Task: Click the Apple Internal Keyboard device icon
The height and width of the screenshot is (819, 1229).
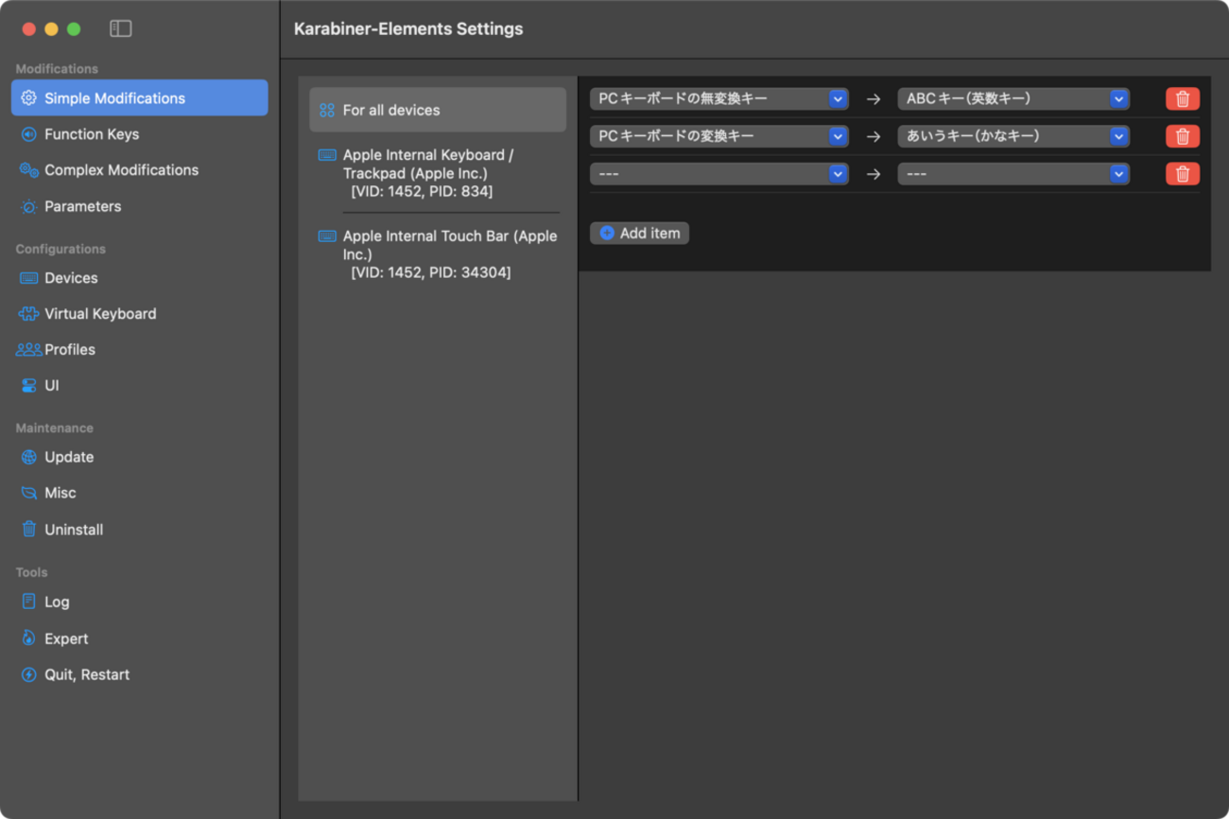Action: (x=327, y=155)
